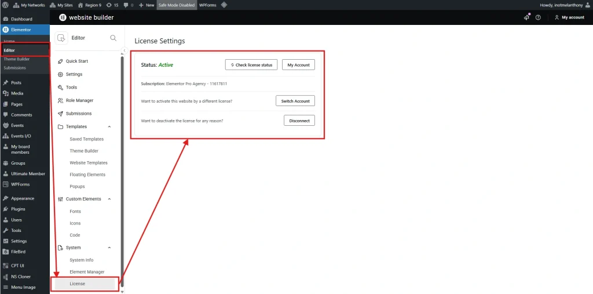This screenshot has height=294, width=593.
Task: Open WPForms in the WordPress sidebar
Action: tap(24, 184)
